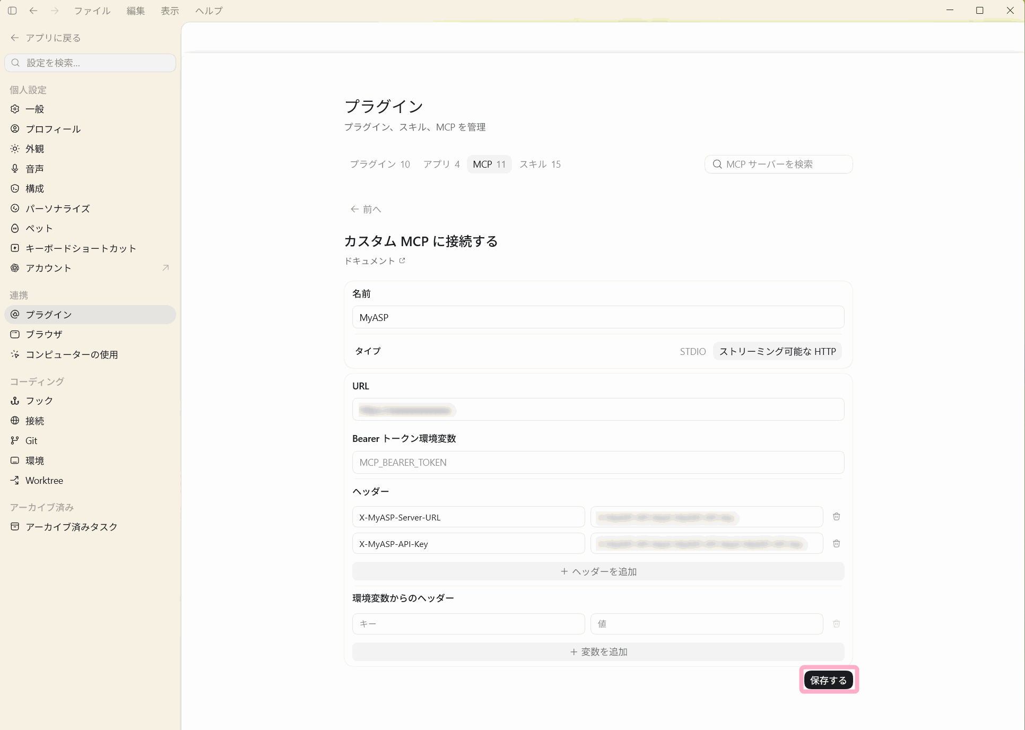Select プラグイン in the sidebar
1025x730 pixels.
click(90, 315)
